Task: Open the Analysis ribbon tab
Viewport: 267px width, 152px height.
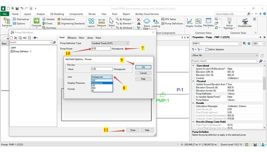Action: (41, 14)
